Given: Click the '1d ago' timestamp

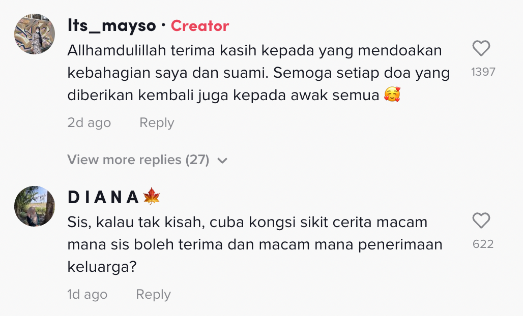Looking at the screenshot, I should click(x=87, y=295).
